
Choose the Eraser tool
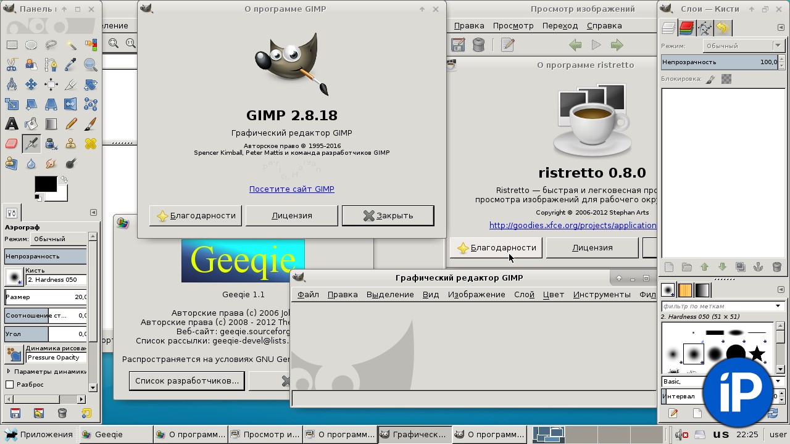(11, 144)
